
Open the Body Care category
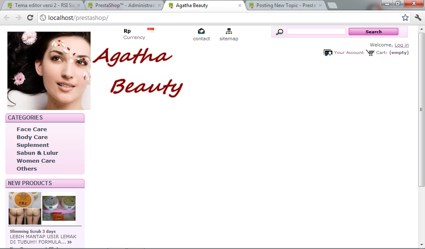click(32, 137)
